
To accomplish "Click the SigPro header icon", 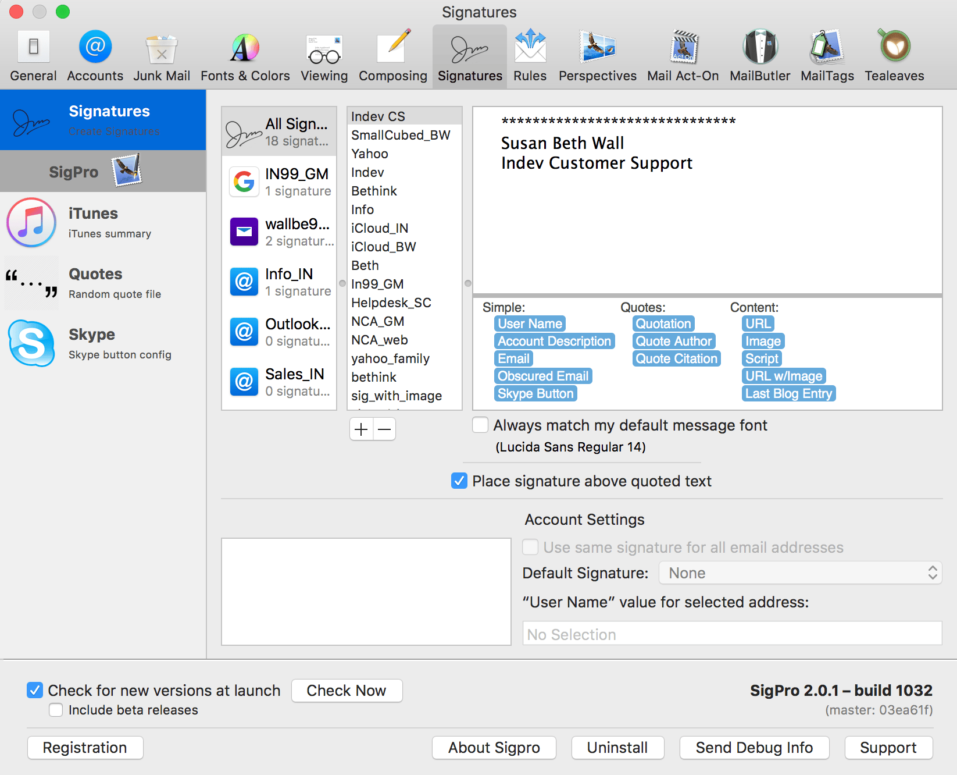I will (127, 170).
